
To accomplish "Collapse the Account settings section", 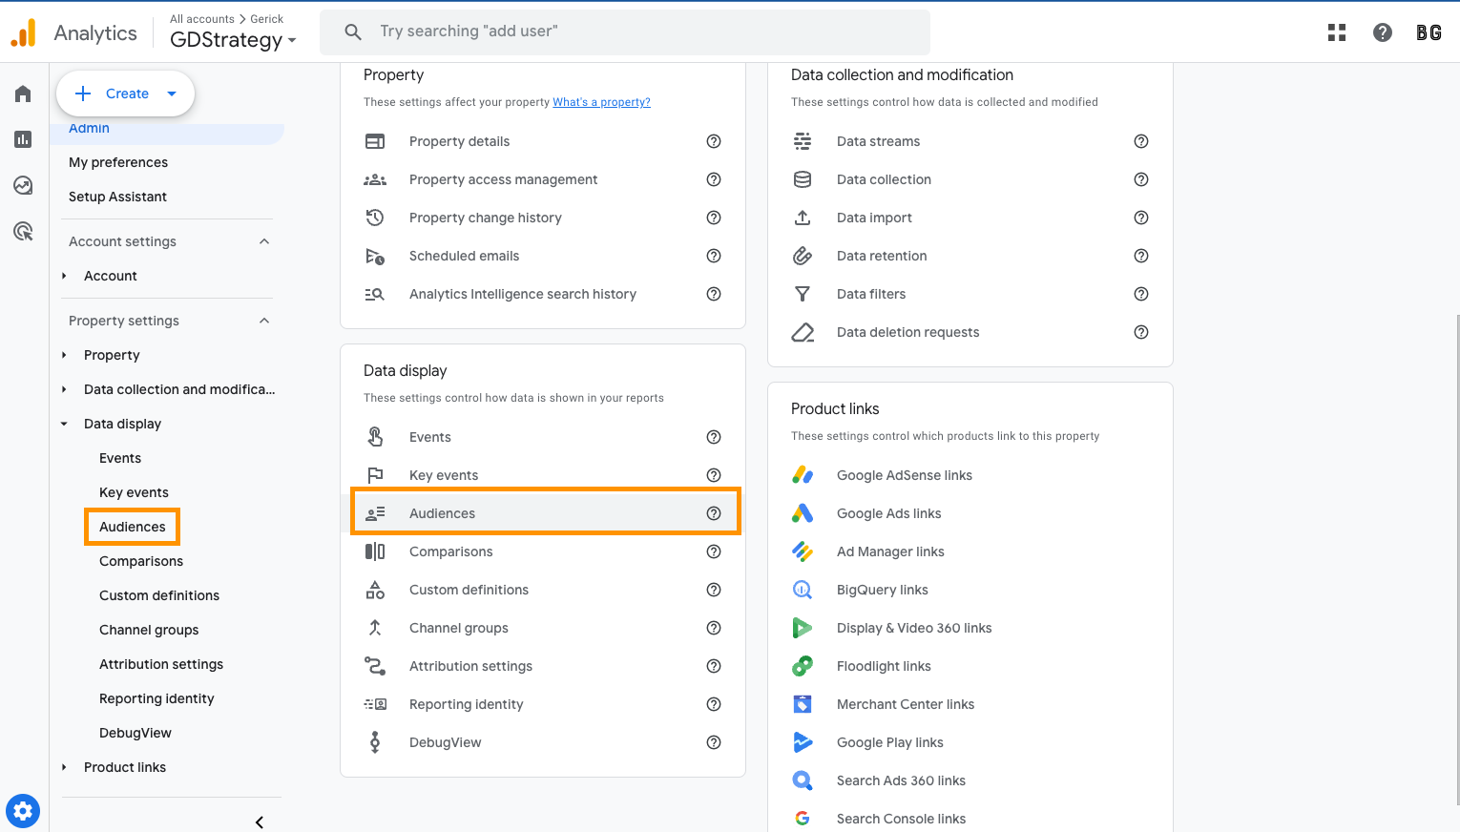I will click(x=264, y=241).
